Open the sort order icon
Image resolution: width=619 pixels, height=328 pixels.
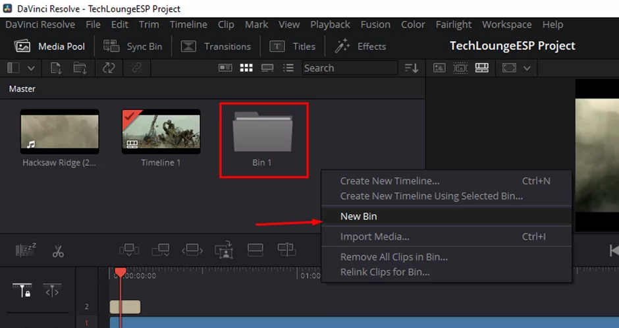[x=412, y=68]
